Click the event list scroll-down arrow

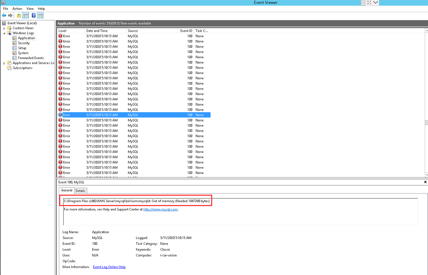[x=426, y=174]
